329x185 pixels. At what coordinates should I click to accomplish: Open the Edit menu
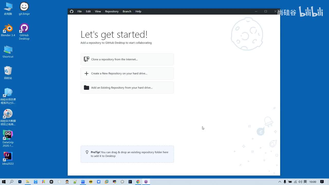click(88, 11)
